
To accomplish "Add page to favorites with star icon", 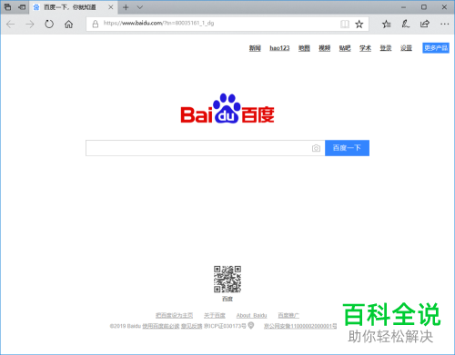I will [359, 24].
